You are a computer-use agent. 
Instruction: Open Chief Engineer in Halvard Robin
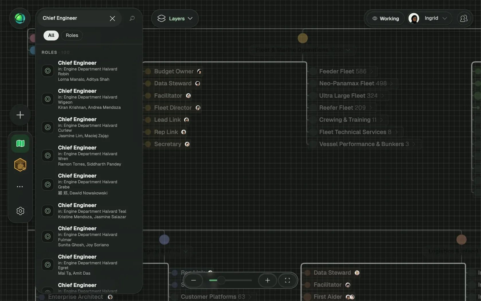(89, 71)
